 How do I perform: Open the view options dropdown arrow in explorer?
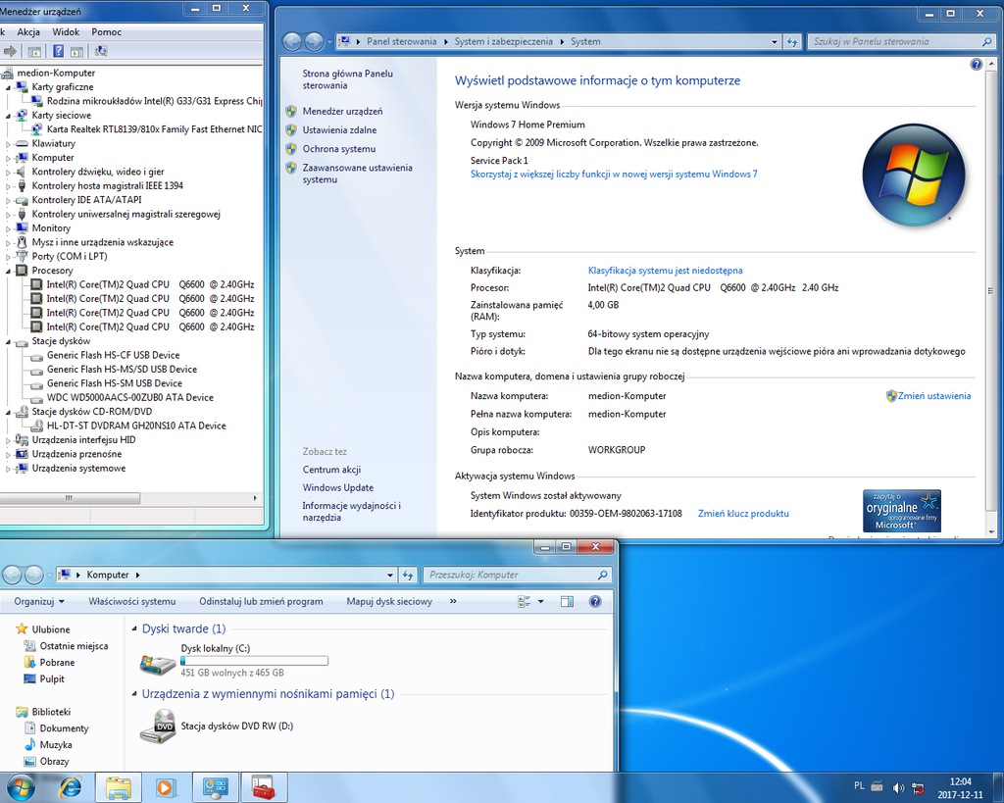click(540, 601)
